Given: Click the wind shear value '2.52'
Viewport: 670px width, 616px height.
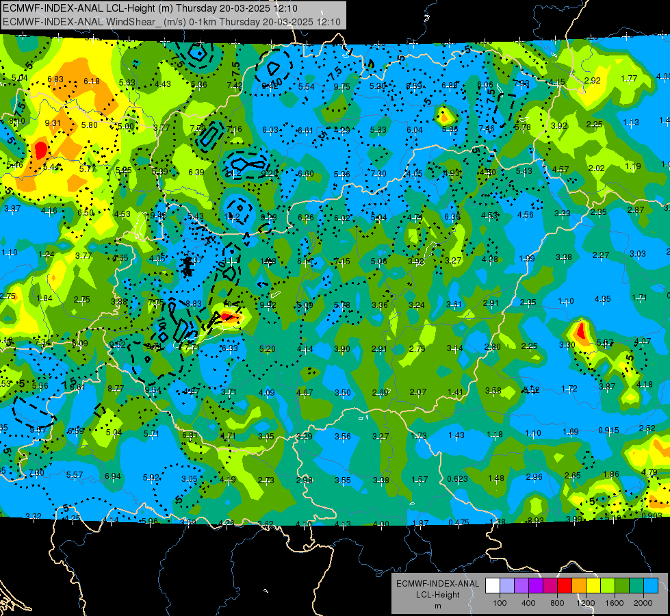Looking at the screenshot, I should (x=647, y=428).
